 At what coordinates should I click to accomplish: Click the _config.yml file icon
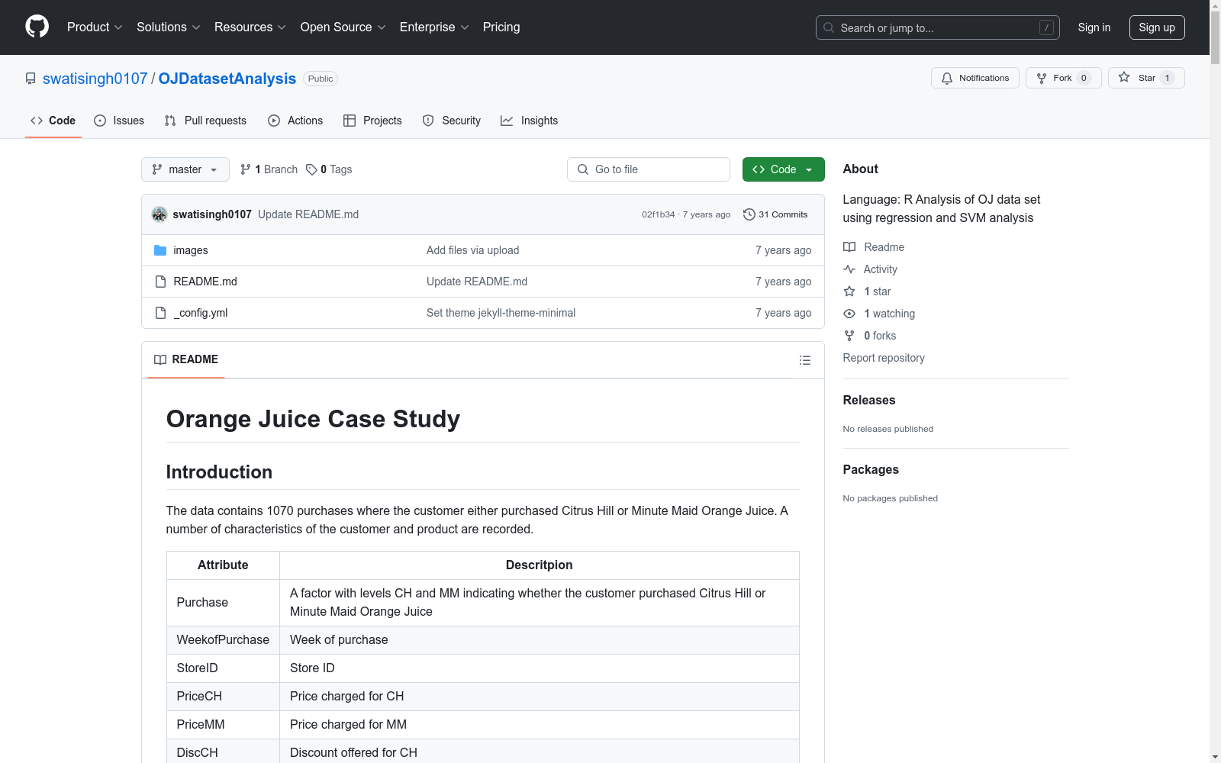pos(160,313)
